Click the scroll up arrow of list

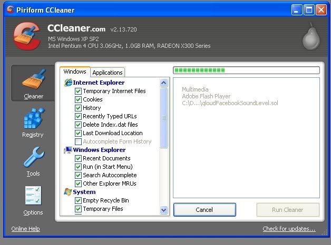tap(164, 83)
